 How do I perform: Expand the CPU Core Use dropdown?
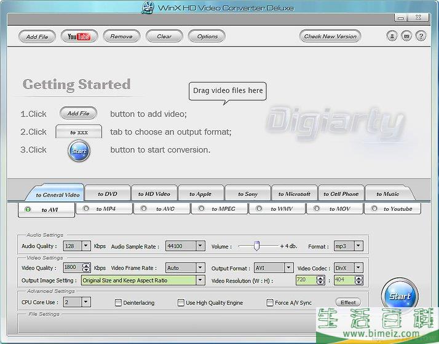click(x=86, y=302)
